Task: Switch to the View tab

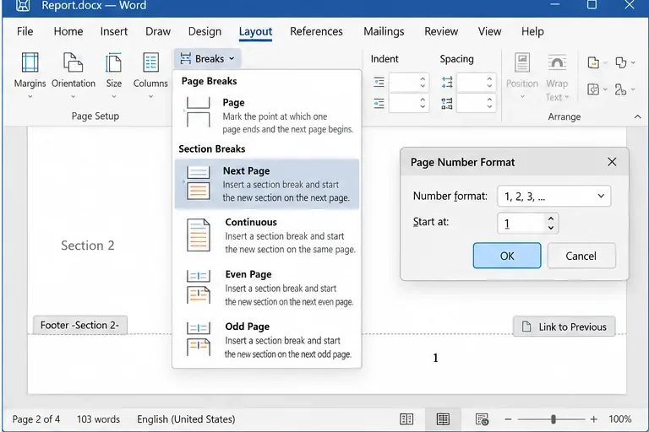Action: [489, 31]
